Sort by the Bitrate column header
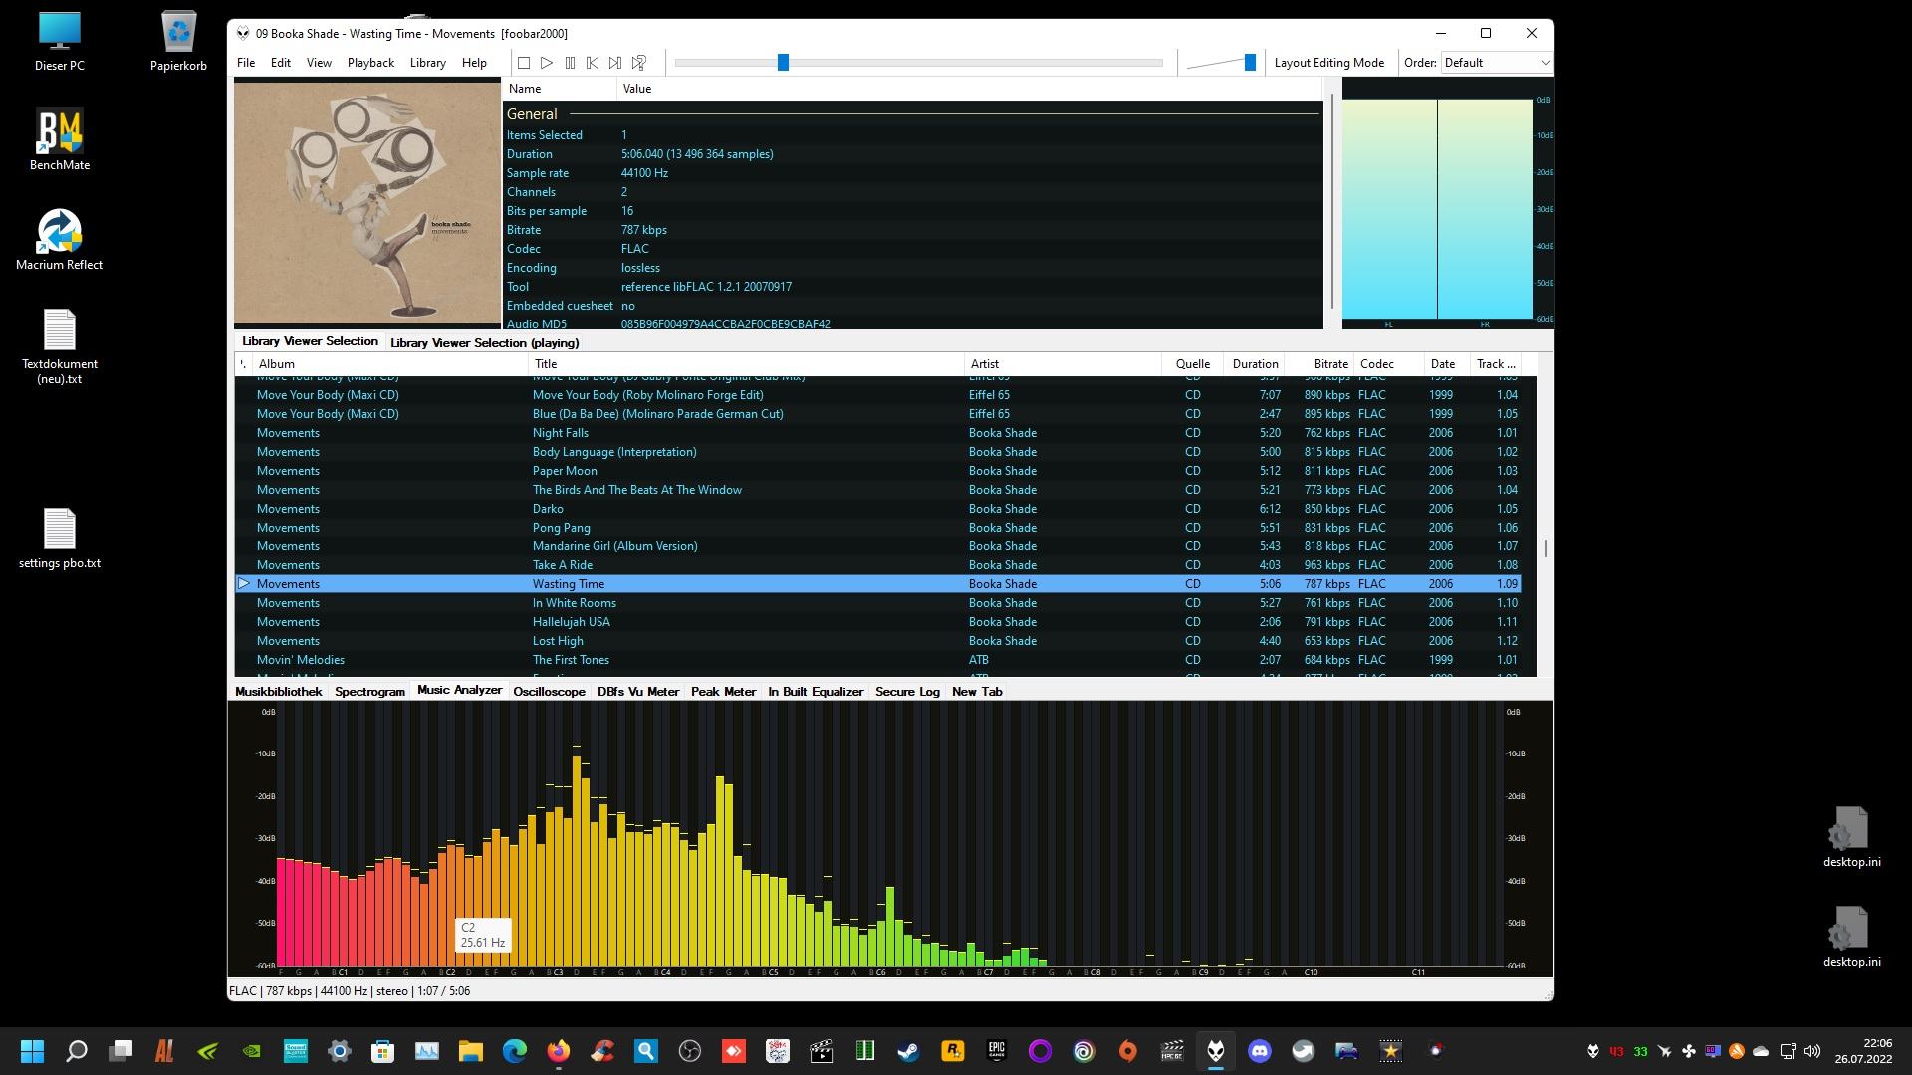 pyautogui.click(x=1318, y=364)
